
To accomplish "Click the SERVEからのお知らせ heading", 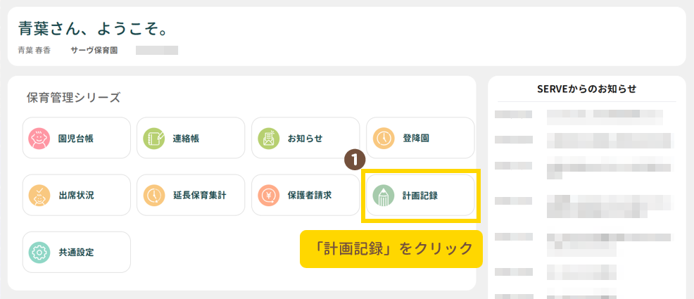I will (586, 89).
